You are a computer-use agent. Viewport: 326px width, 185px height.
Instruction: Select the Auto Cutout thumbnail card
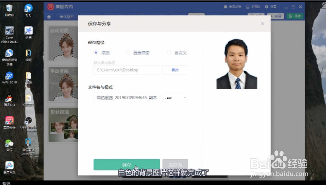click(63, 43)
